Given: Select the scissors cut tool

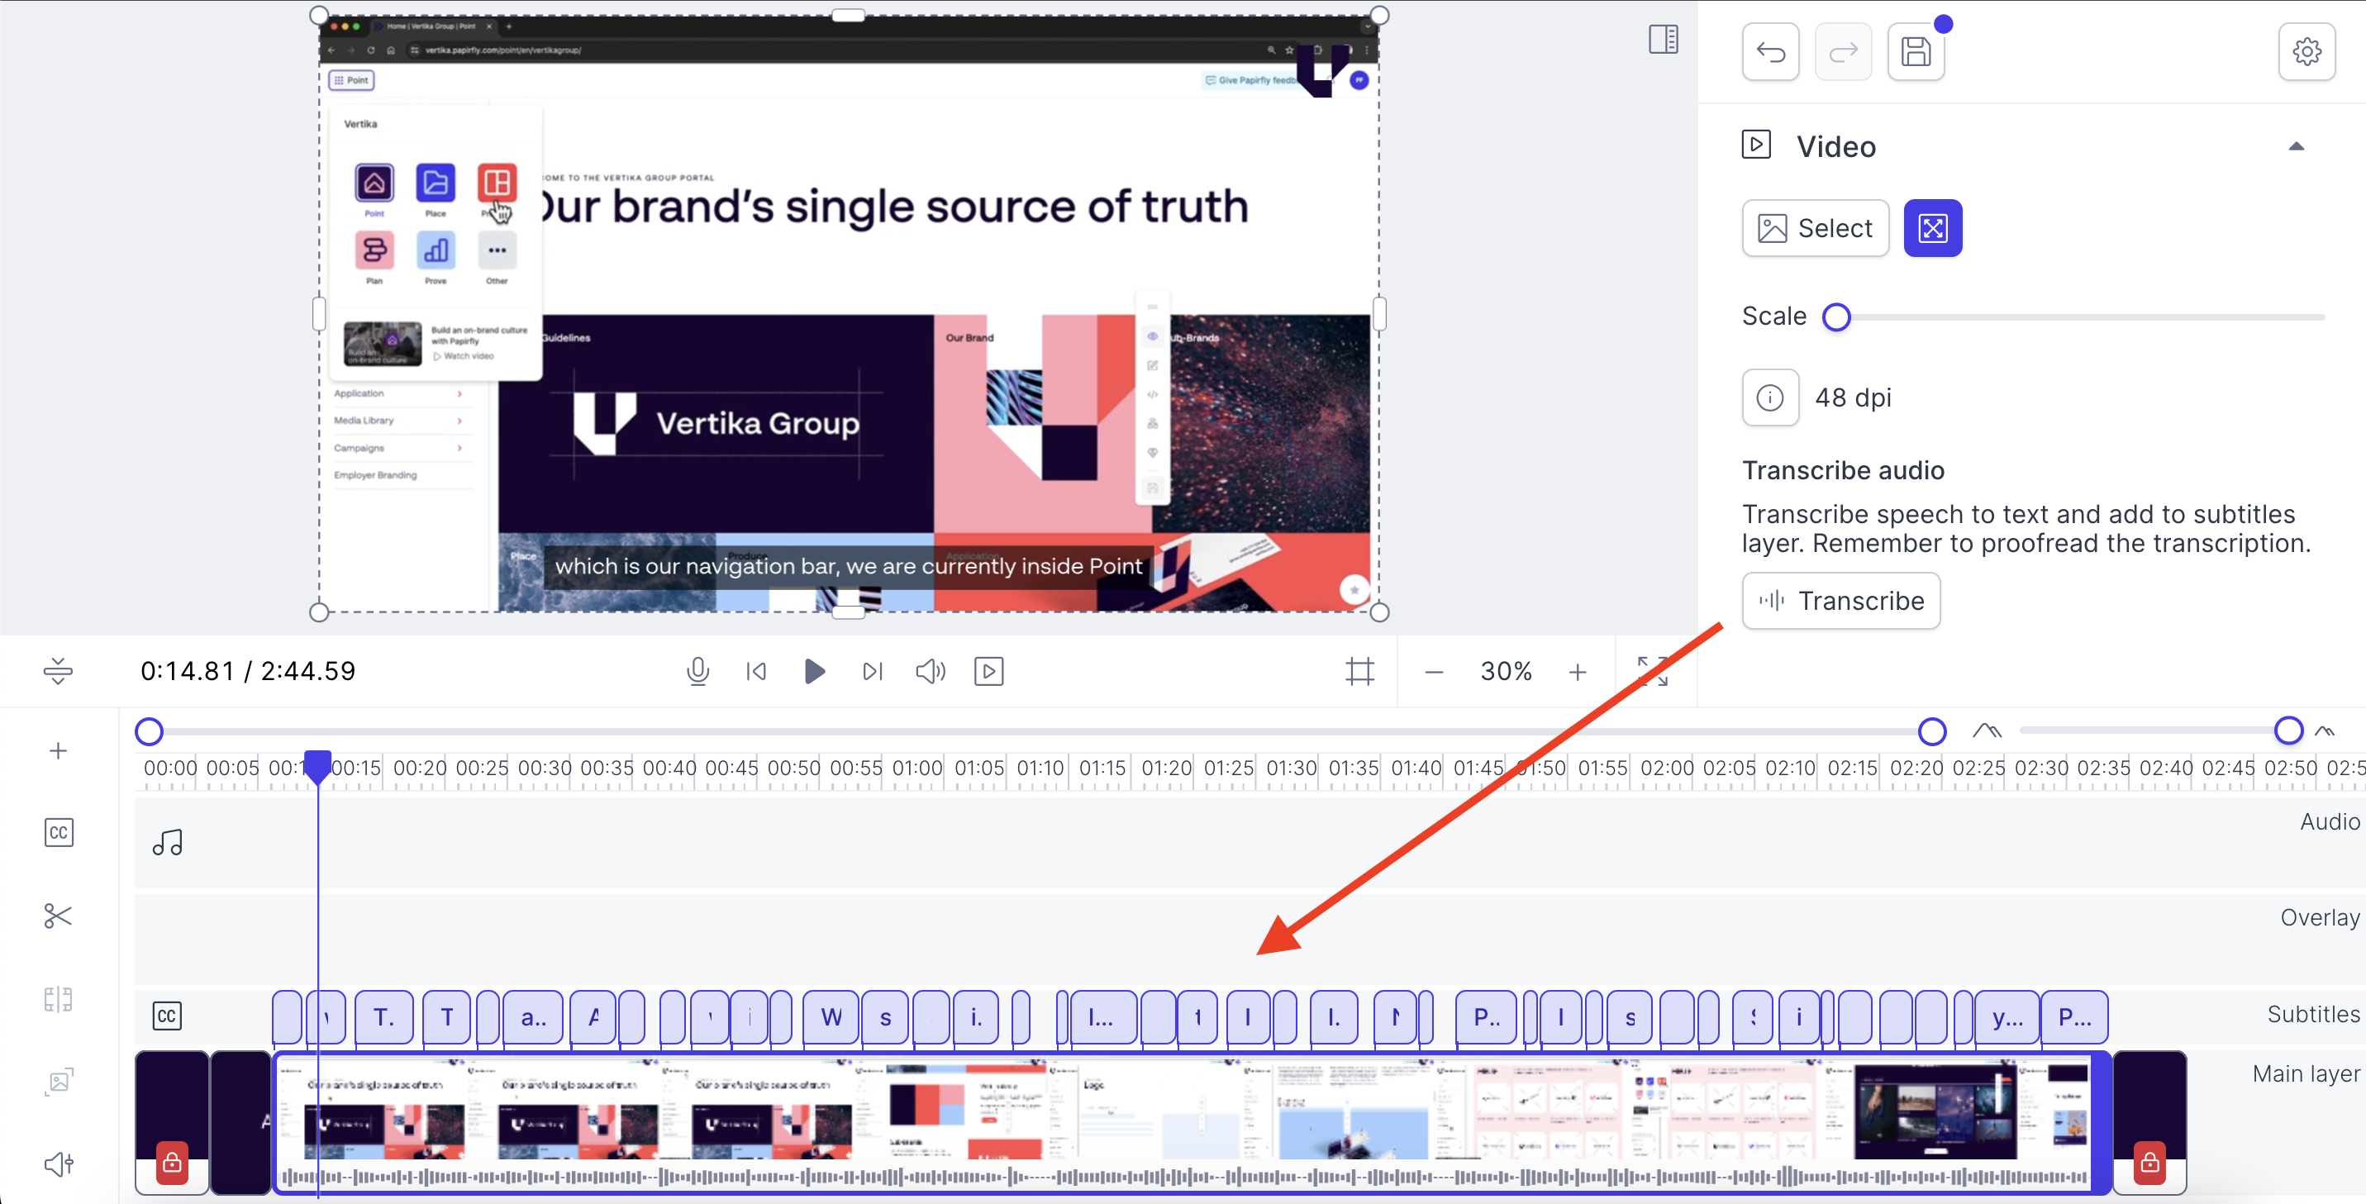Looking at the screenshot, I should [58, 916].
